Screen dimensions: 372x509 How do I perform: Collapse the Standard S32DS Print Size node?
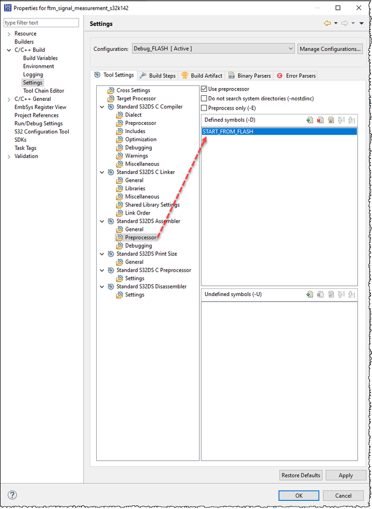(102, 254)
